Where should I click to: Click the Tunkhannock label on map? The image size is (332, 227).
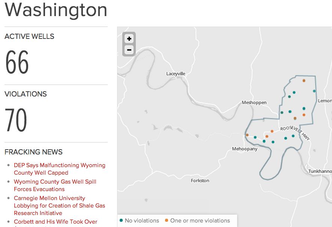(320, 171)
